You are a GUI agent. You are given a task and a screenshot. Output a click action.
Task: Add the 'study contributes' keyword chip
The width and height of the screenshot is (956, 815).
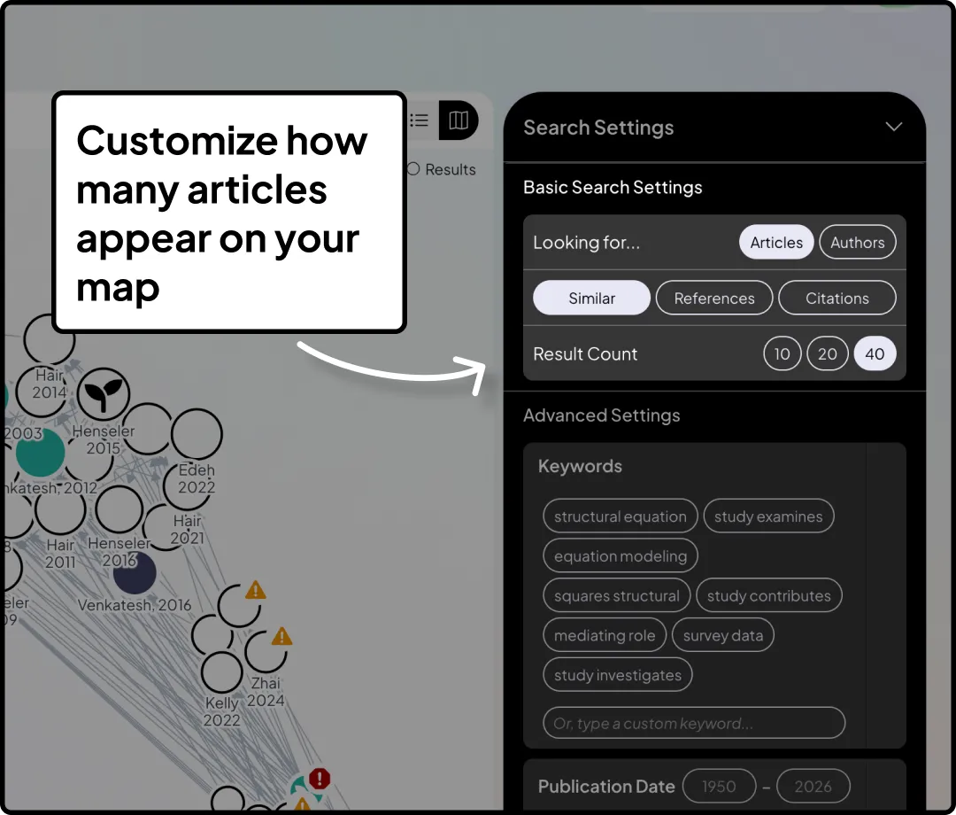tap(769, 595)
